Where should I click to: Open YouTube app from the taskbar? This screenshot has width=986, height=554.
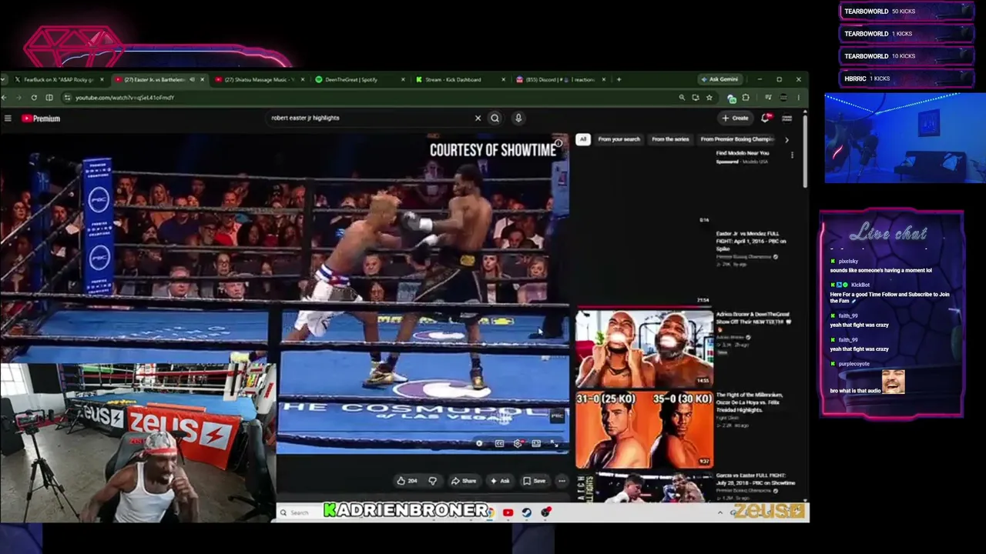[508, 512]
